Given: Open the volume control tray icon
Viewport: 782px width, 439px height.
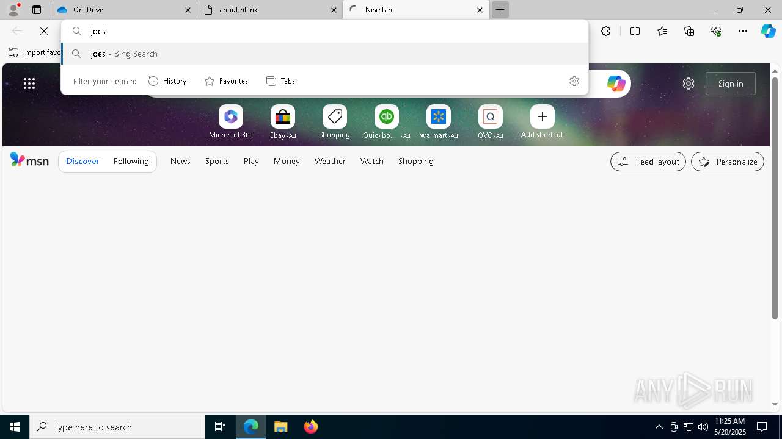Looking at the screenshot, I should tap(703, 427).
